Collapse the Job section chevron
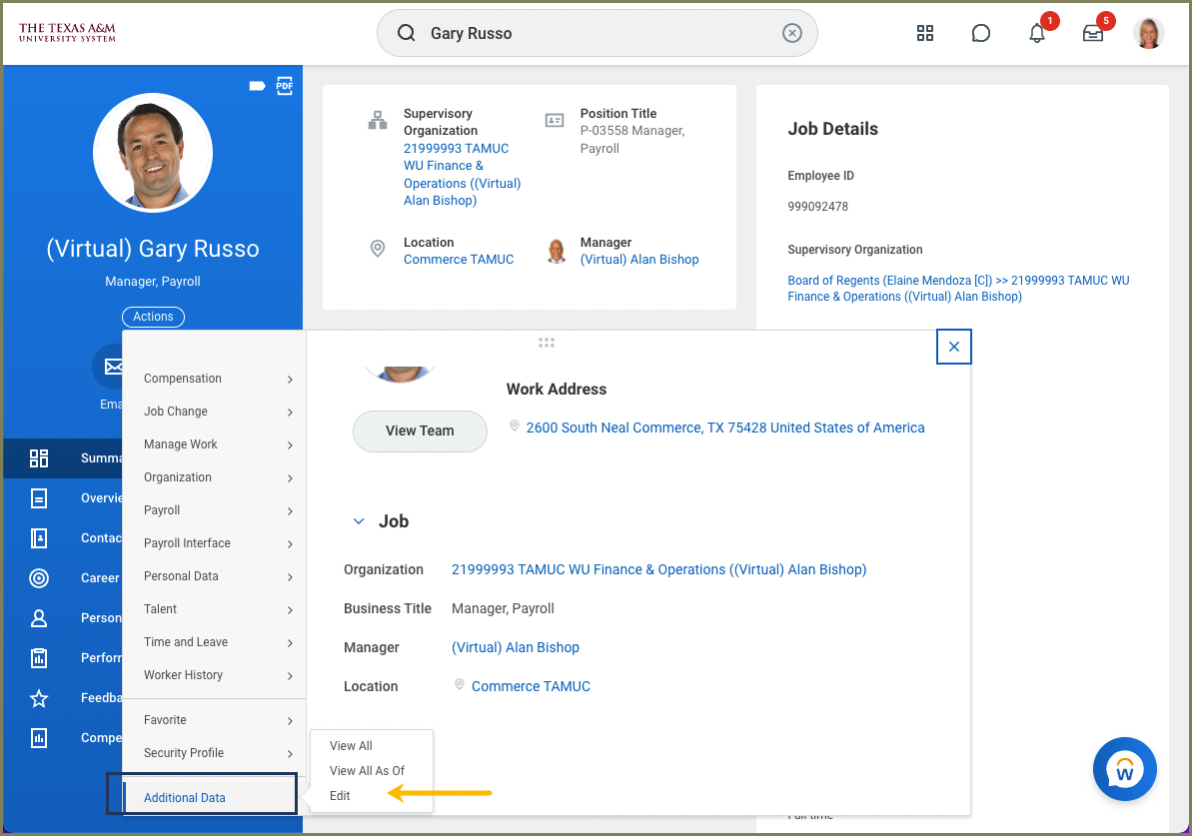The height and width of the screenshot is (836, 1192). tap(358, 521)
